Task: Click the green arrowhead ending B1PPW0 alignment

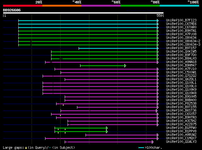Action: click(107, 128)
